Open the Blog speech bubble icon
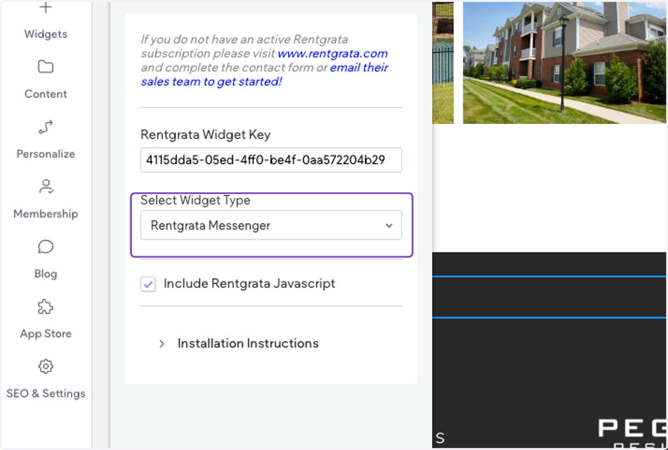668x450 pixels. click(46, 247)
